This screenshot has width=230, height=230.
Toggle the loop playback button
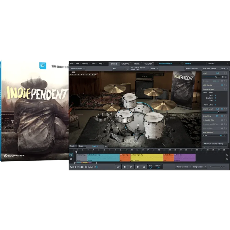pyautogui.click(x=118, y=167)
